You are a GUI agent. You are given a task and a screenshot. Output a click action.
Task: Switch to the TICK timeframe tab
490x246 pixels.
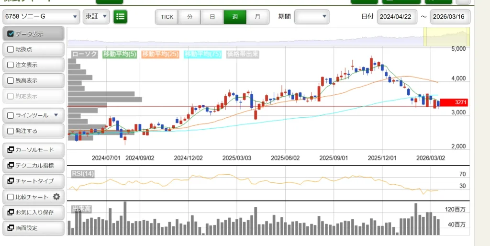tap(167, 17)
